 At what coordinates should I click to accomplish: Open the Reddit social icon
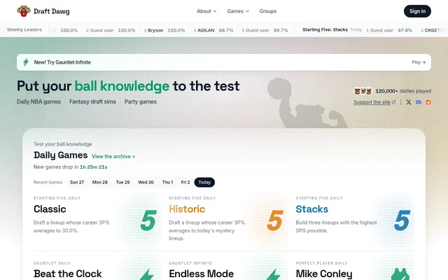pyautogui.click(x=428, y=102)
